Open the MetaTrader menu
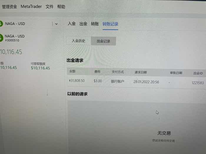 [31, 6]
